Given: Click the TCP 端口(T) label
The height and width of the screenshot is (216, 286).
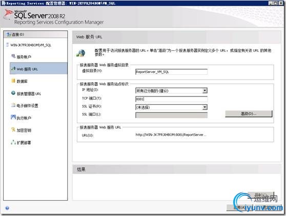Looking at the screenshot, I should pos(92,98).
